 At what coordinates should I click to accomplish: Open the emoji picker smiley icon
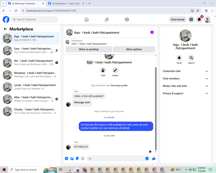[x=147, y=159]
